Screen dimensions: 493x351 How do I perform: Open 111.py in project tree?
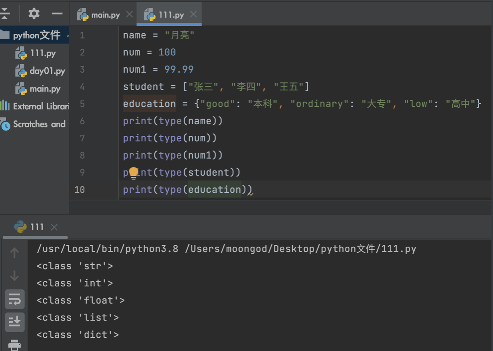pos(35,53)
